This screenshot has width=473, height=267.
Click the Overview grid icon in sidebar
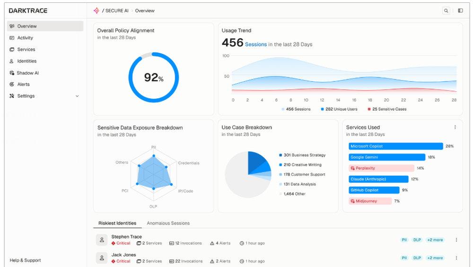(x=12, y=26)
